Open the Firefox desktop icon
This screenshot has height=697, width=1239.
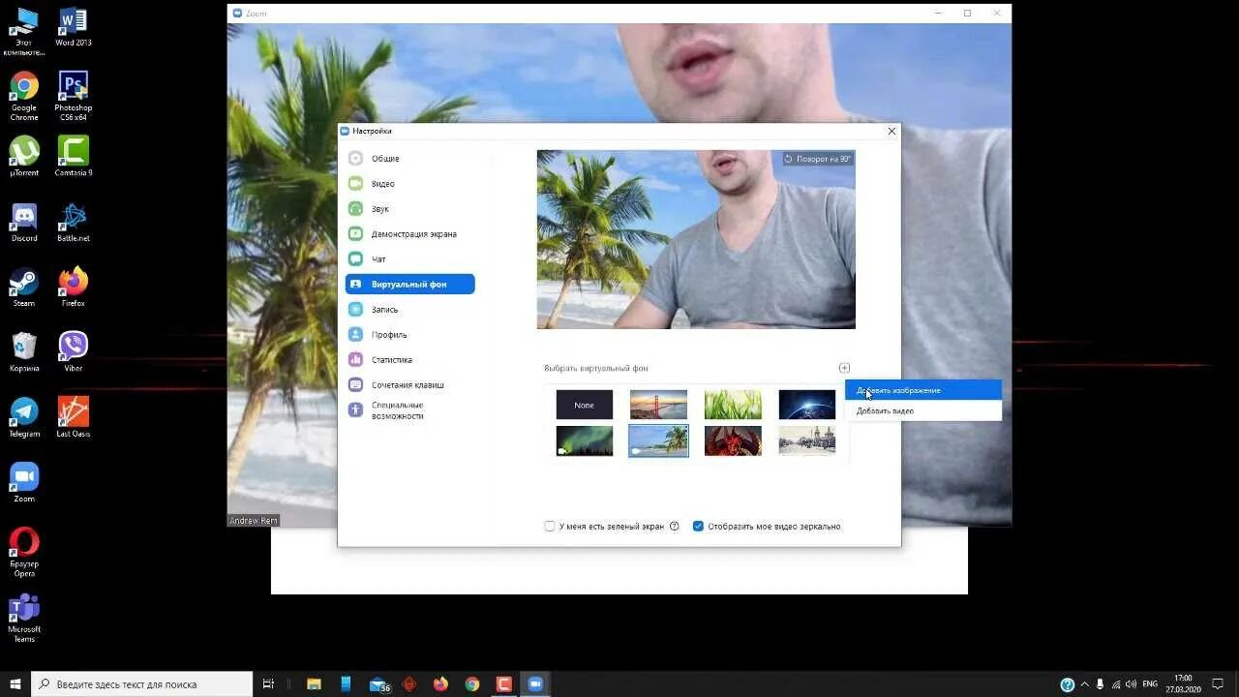point(74,288)
